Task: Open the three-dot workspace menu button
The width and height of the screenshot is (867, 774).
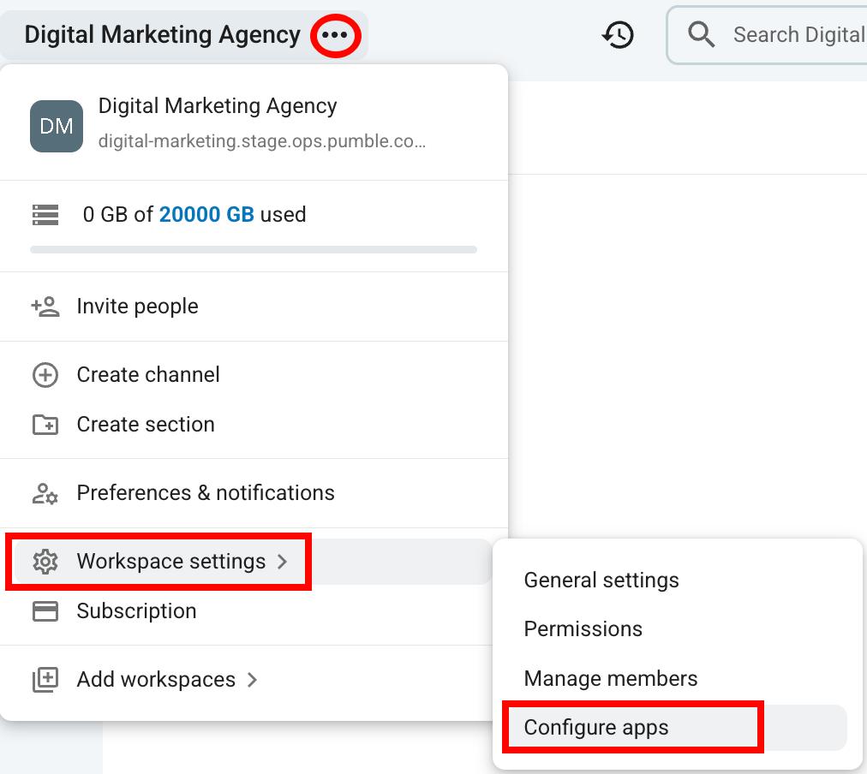Action: tap(335, 35)
